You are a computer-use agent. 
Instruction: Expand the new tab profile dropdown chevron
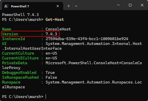(76, 6)
